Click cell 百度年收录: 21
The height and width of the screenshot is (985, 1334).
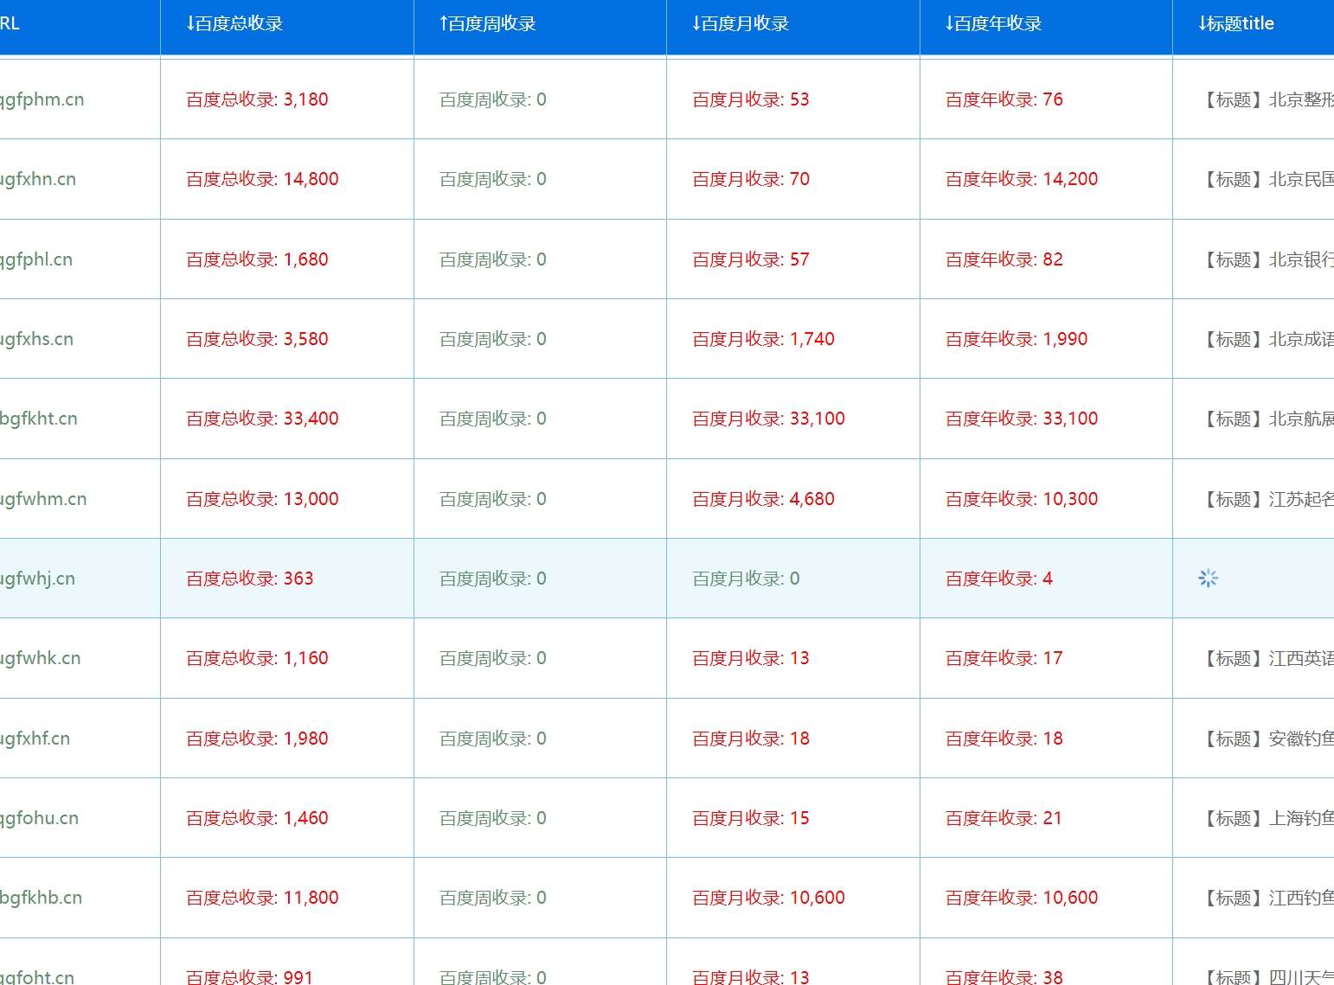coord(1004,818)
